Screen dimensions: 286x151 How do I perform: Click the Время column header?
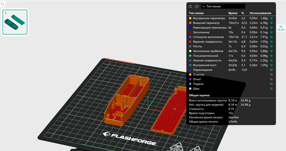pos(233,13)
